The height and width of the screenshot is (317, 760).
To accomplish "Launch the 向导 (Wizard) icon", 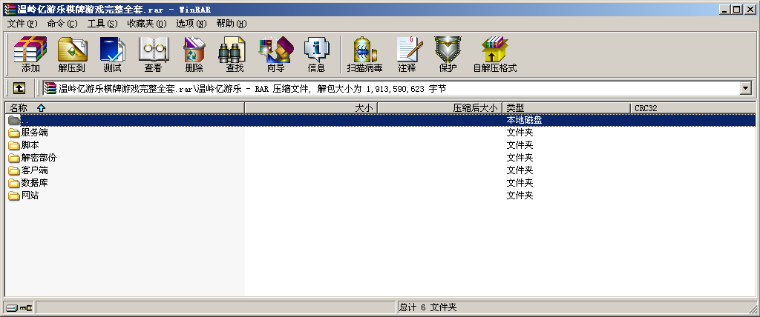I will point(275,54).
